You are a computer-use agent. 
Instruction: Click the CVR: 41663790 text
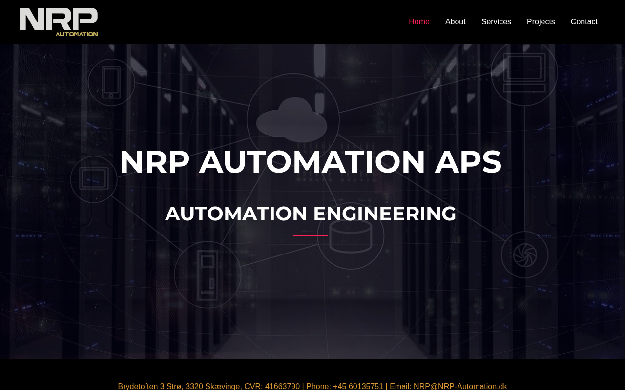(x=272, y=386)
